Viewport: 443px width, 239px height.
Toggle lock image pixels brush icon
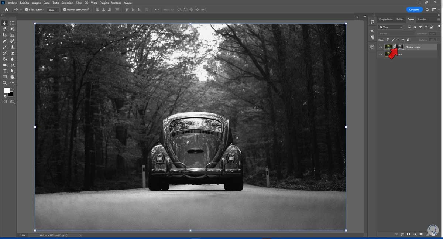pyautogui.click(x=393, y=40)
